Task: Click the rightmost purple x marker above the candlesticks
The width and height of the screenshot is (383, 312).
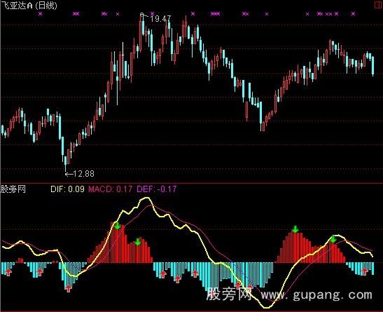Action: coord(353,14)
